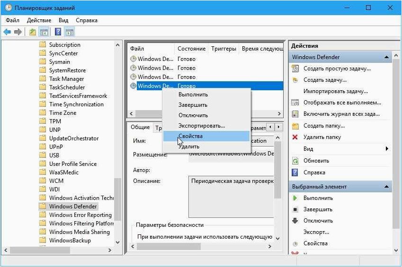Click the tree pane horizontal scrollbar left arrow
402x267 pixels.
pos(6,250)
